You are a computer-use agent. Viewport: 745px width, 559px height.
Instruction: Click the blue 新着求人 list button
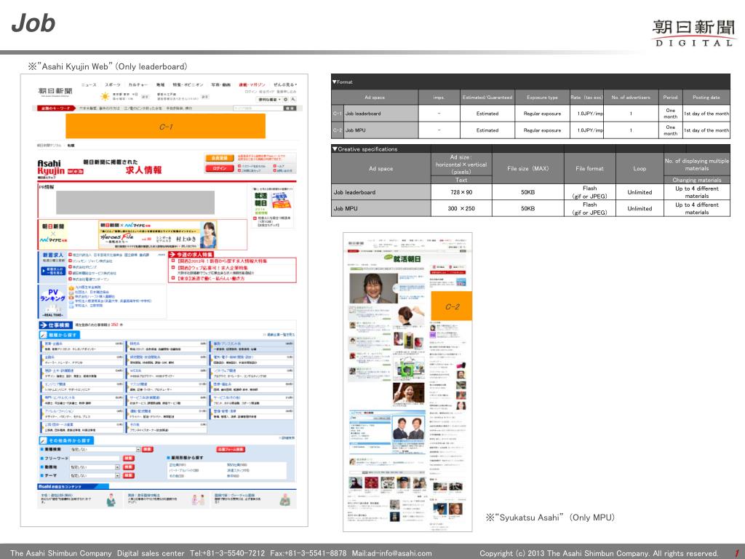click(52, 271)
